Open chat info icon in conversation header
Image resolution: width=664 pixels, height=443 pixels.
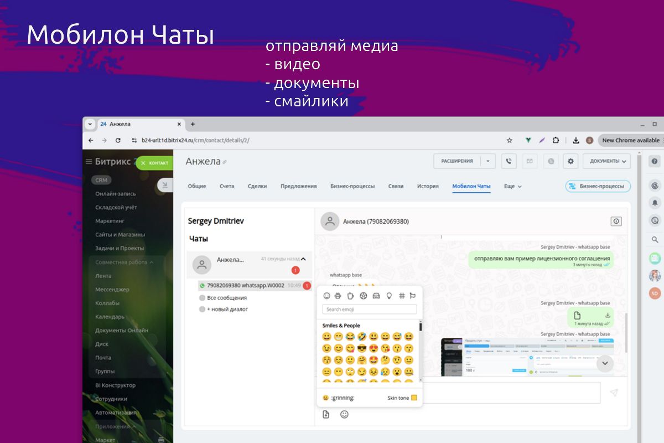click(x=616, y=221)
